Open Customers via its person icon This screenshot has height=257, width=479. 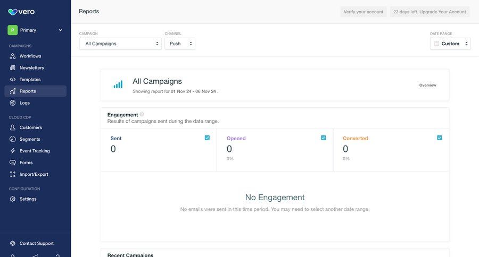[x=13, y=127]
